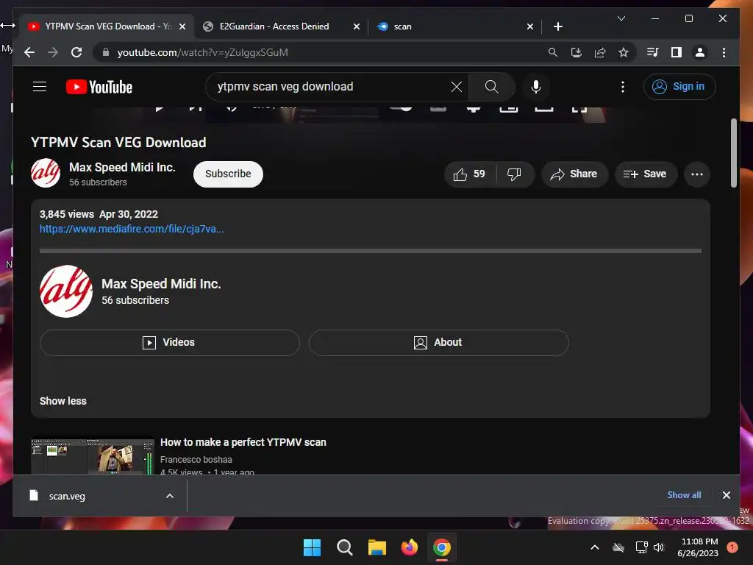Close the scan tab
Viewport: 753px width, 565px height.
click(x=529, y=26)
